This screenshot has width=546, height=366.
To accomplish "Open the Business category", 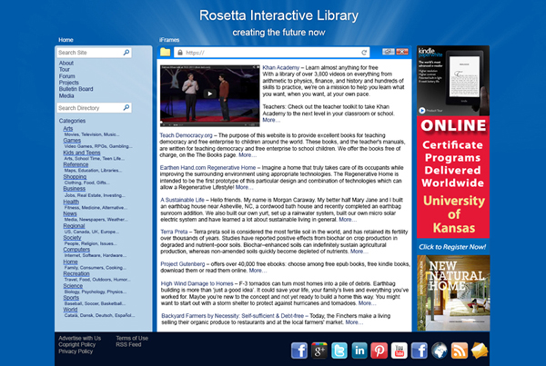I will click(75, 188).
